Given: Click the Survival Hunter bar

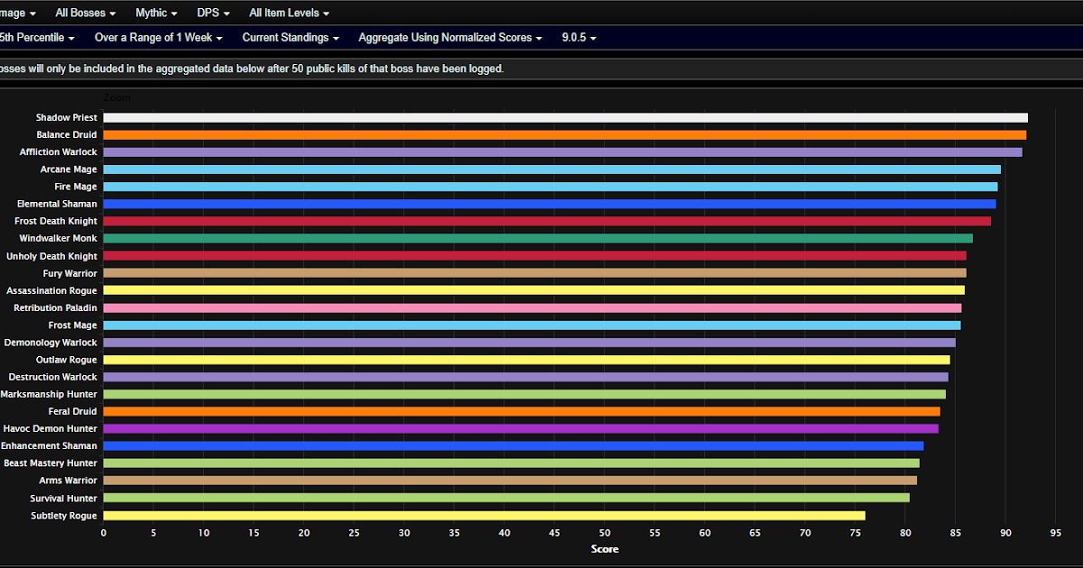Looking at the screenshot, I should tap(506, 498).
